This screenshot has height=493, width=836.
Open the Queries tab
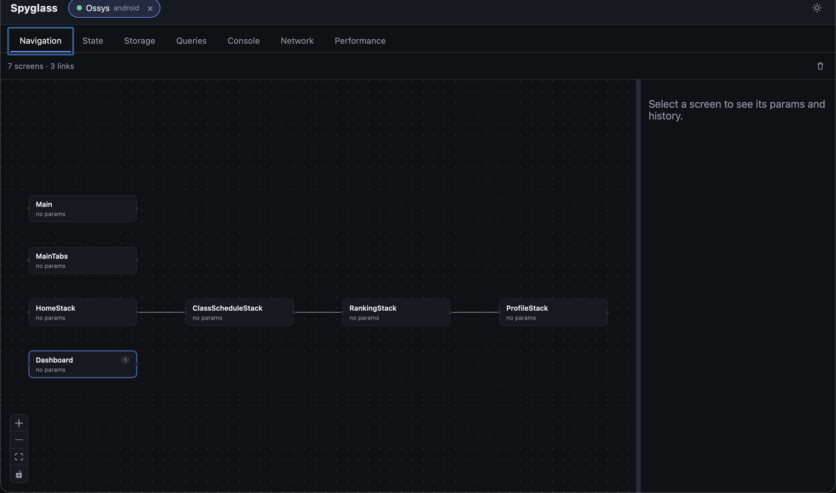[191, 41]
